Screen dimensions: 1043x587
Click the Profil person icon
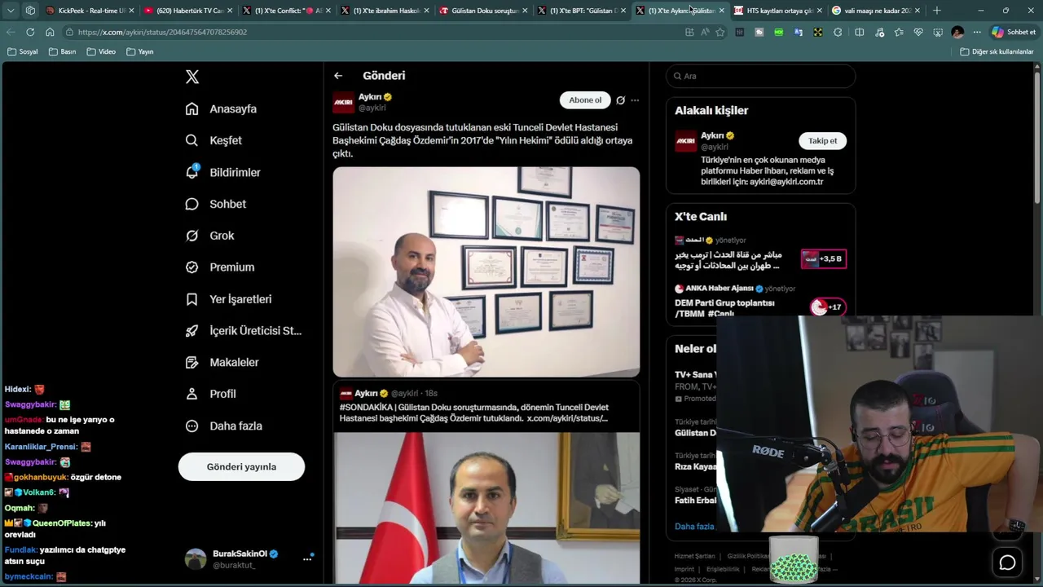point(191,394)
